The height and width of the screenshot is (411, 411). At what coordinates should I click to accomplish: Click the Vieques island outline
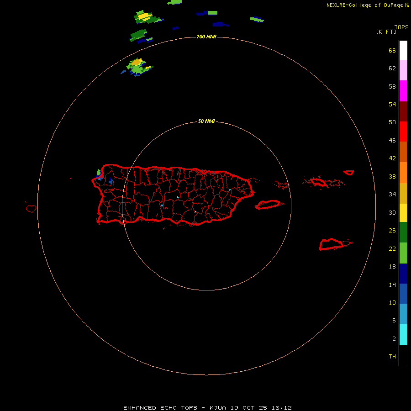point(269,204)
